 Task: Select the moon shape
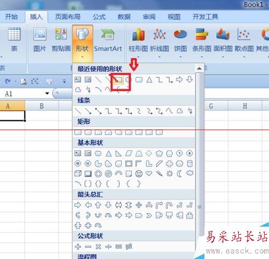[x=179, y=174]
